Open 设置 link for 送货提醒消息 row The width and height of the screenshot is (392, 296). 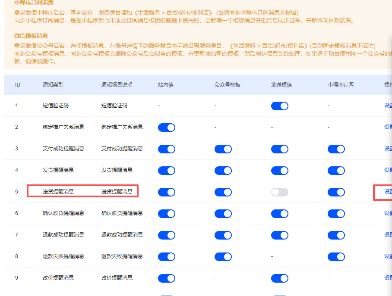388,192
